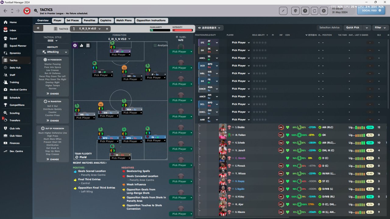
Task: Add a new tactic with plus icon
Action: tap(107, 29)
